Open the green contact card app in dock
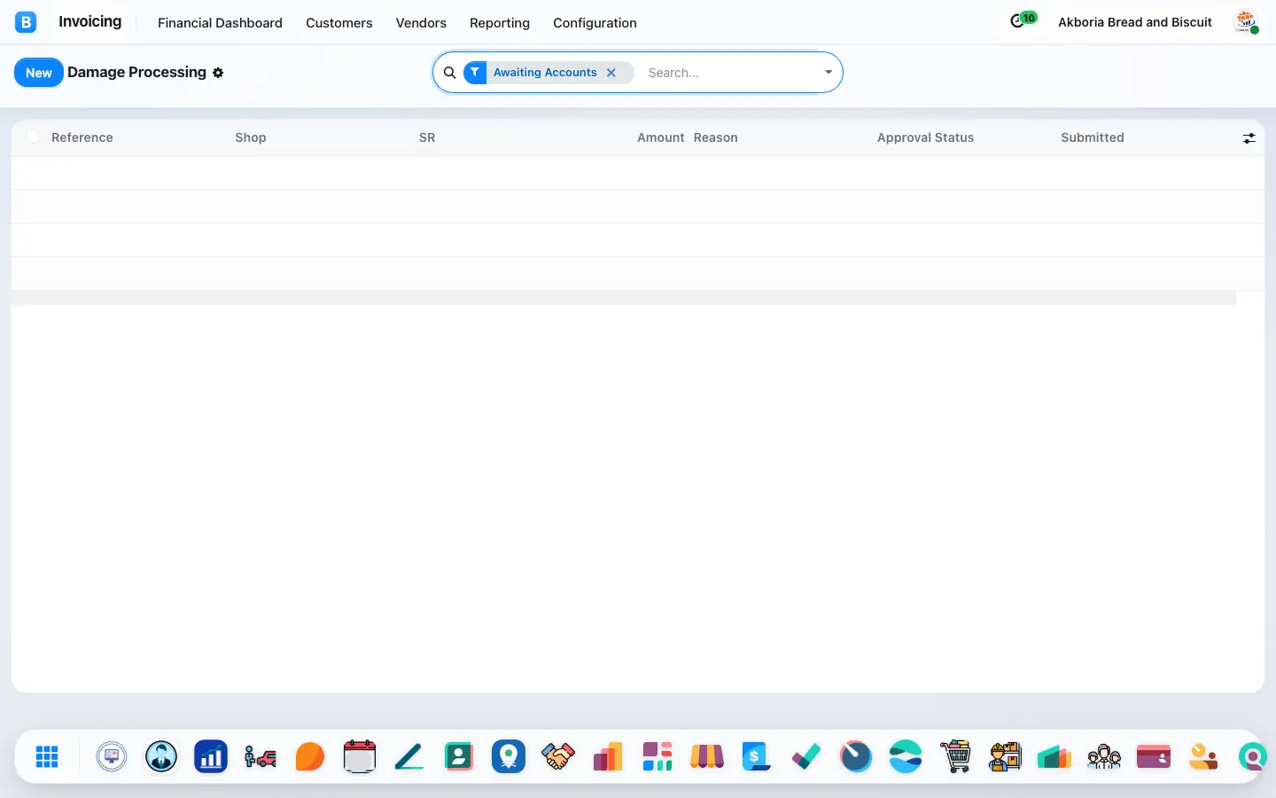This screenshot has height=798, width=1276. click(459, 756)
